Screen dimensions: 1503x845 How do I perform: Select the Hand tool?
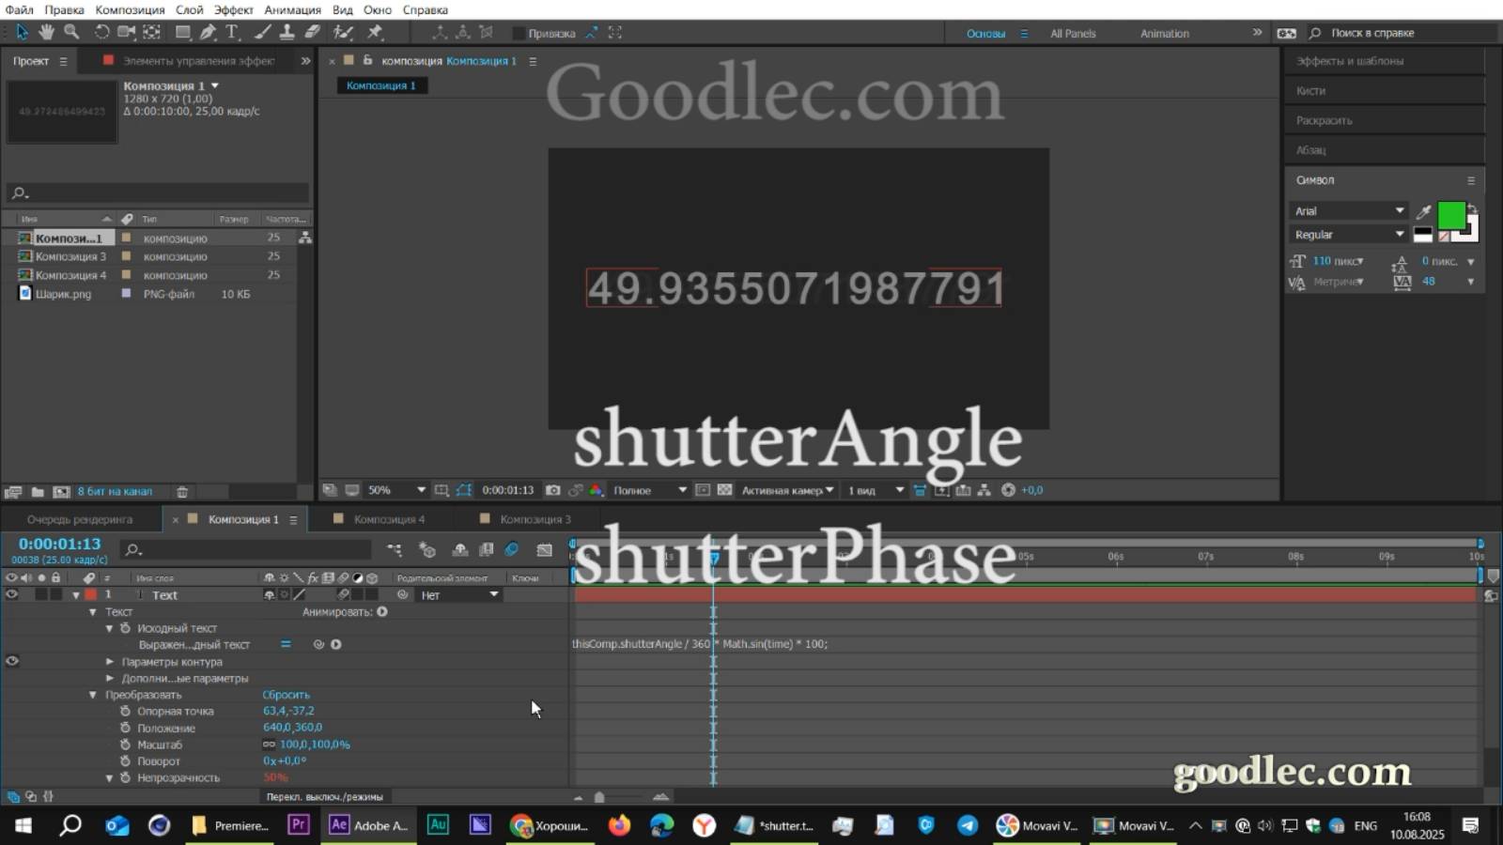click(45, 32)
